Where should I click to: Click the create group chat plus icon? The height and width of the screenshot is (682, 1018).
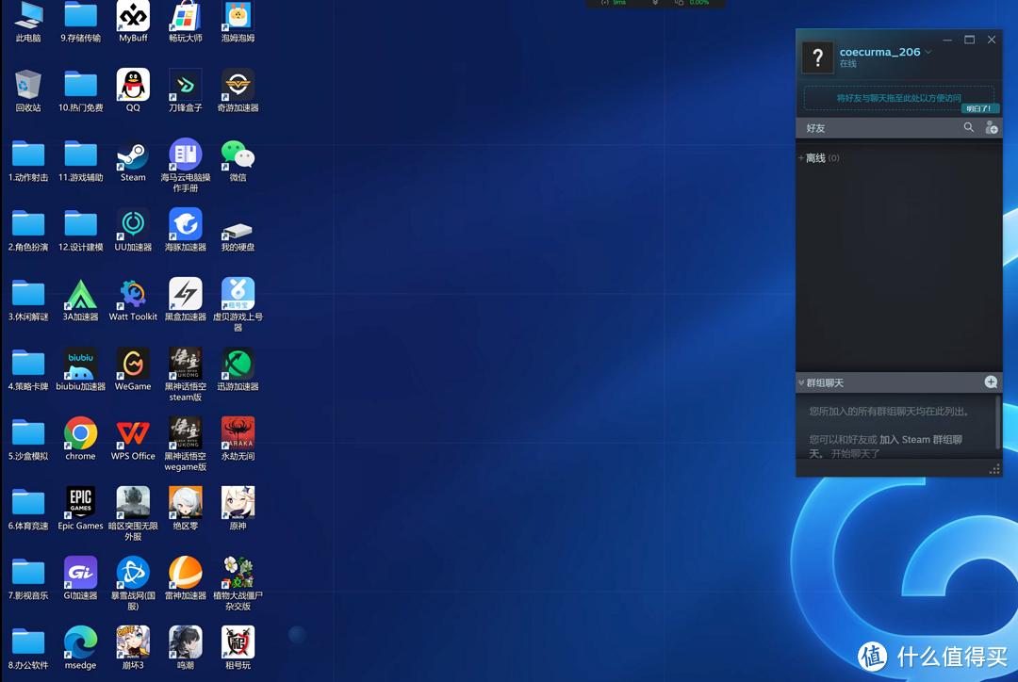point(991,382)
